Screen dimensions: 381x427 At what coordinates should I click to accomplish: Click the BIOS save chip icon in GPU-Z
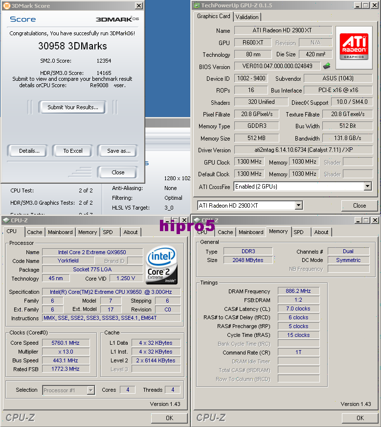pyautogui.click(x=327, y=66)
